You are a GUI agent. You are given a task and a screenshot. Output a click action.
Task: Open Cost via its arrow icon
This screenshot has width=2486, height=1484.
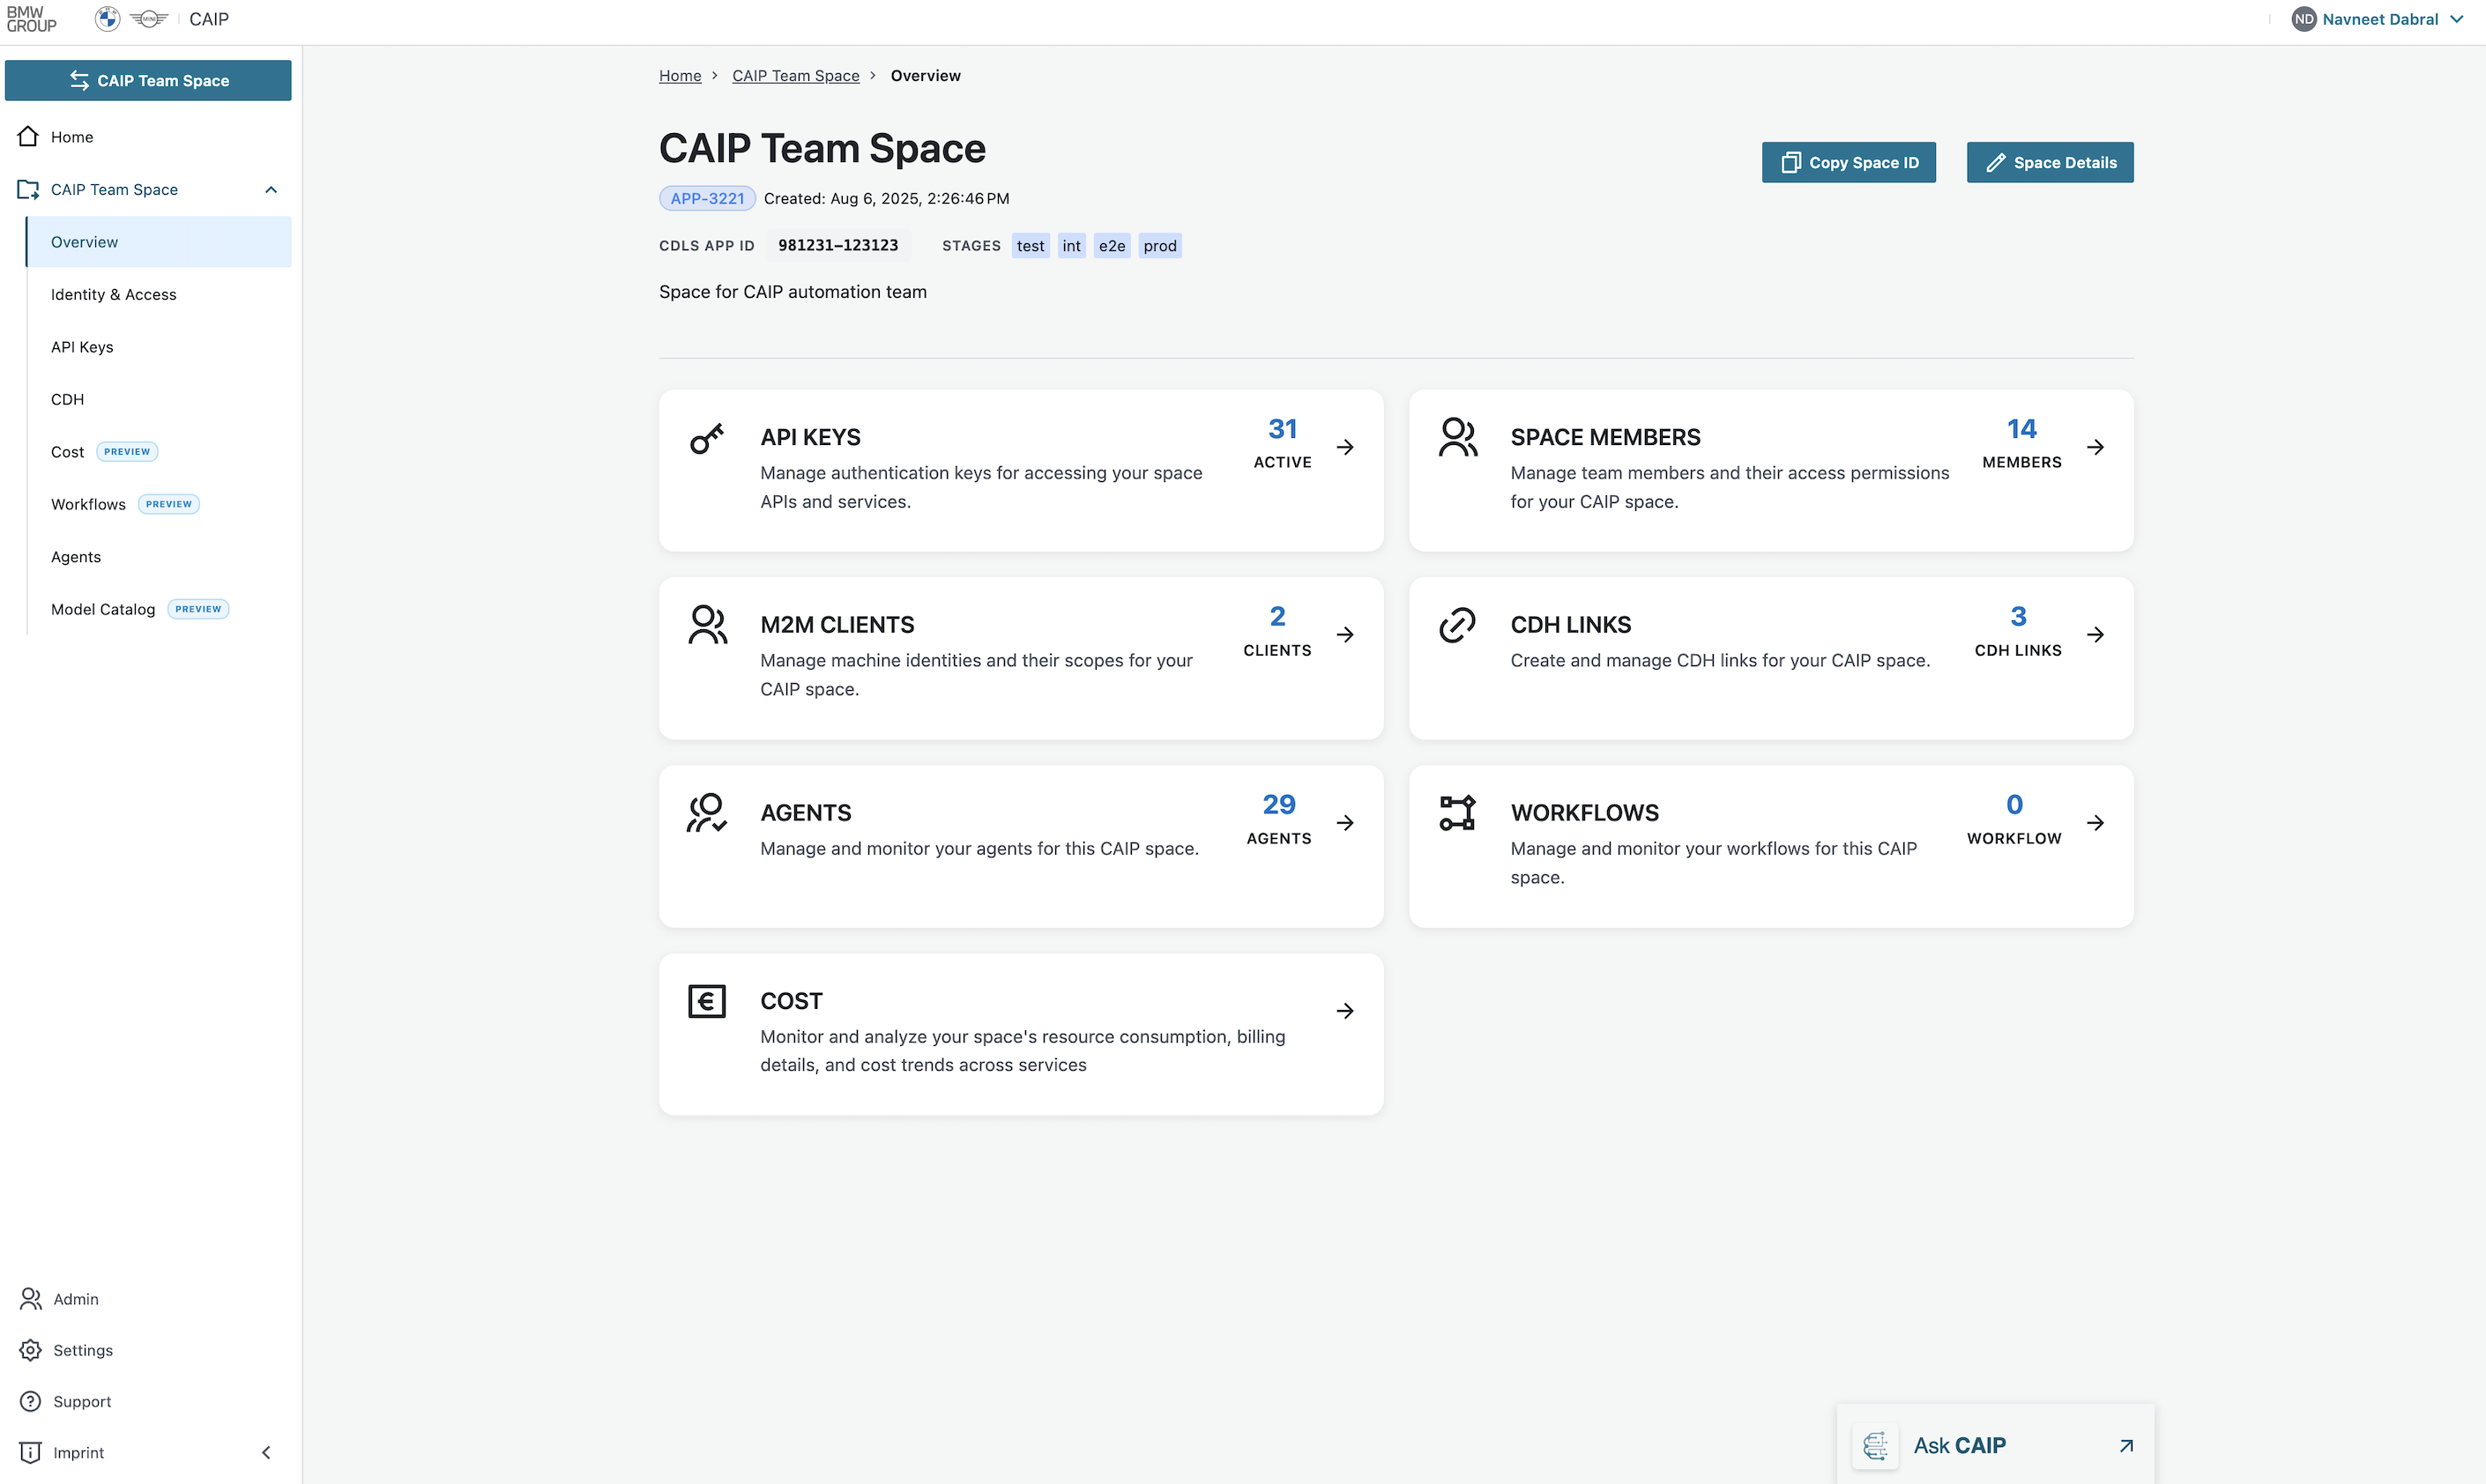(1345, 1011)
